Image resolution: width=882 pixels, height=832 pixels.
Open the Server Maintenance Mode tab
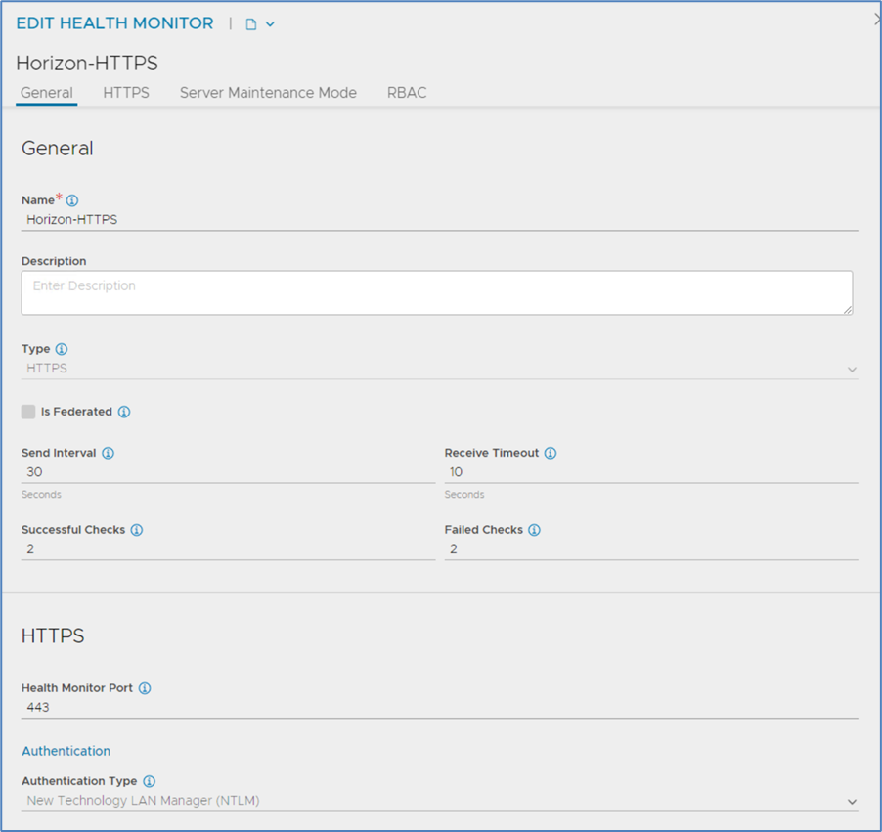(268, 93)
